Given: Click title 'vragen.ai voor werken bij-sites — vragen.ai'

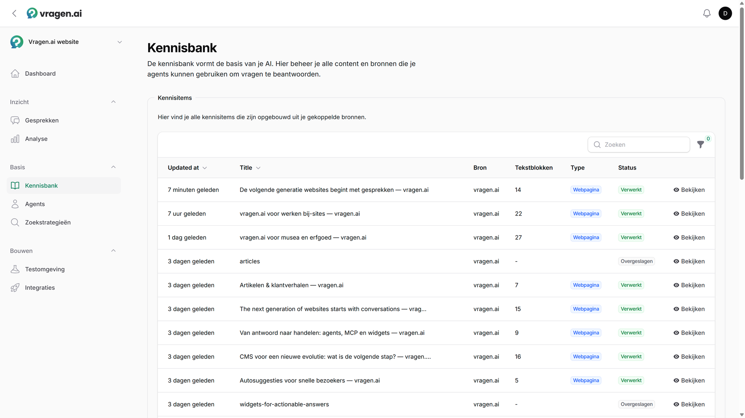Looking at the screenshot, I should point(300,214).
